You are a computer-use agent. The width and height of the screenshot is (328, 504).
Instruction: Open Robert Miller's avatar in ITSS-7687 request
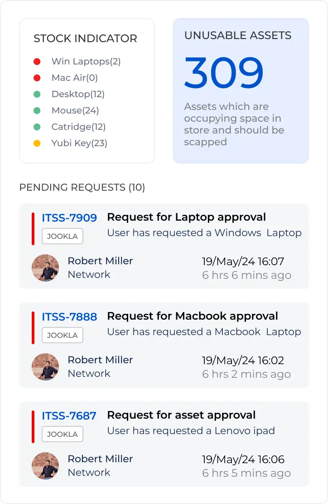pyautogui.click(x=45, y=466)
